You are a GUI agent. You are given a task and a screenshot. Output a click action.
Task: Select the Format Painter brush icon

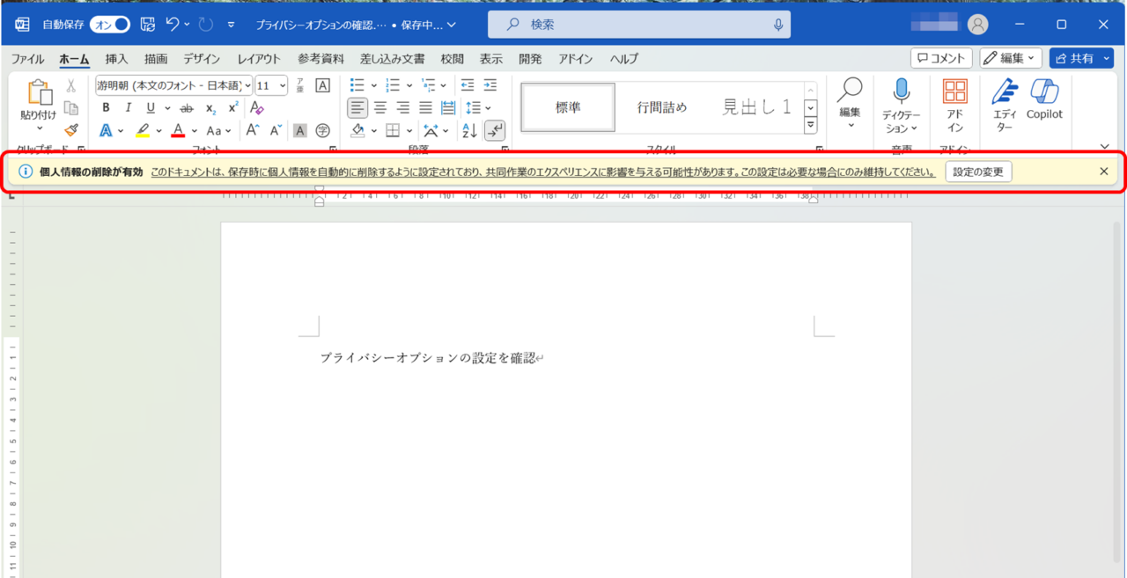71,130
